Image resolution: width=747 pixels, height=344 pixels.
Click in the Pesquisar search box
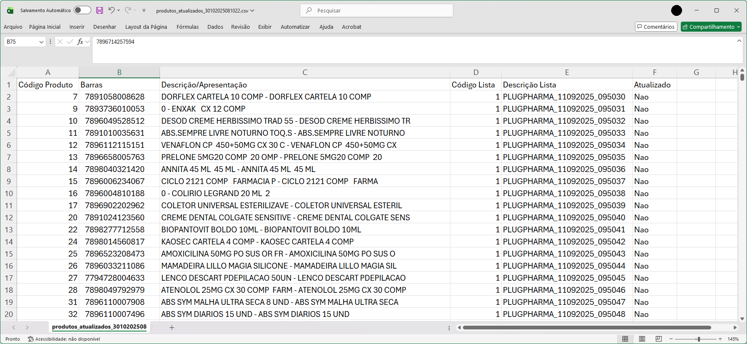377,10
